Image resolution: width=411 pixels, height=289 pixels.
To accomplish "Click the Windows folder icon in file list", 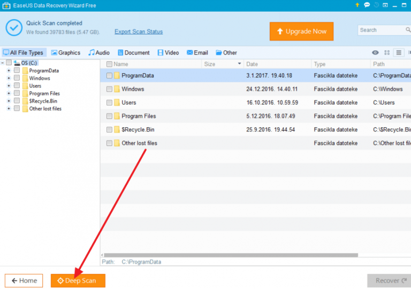I will [x=117, y=89].
